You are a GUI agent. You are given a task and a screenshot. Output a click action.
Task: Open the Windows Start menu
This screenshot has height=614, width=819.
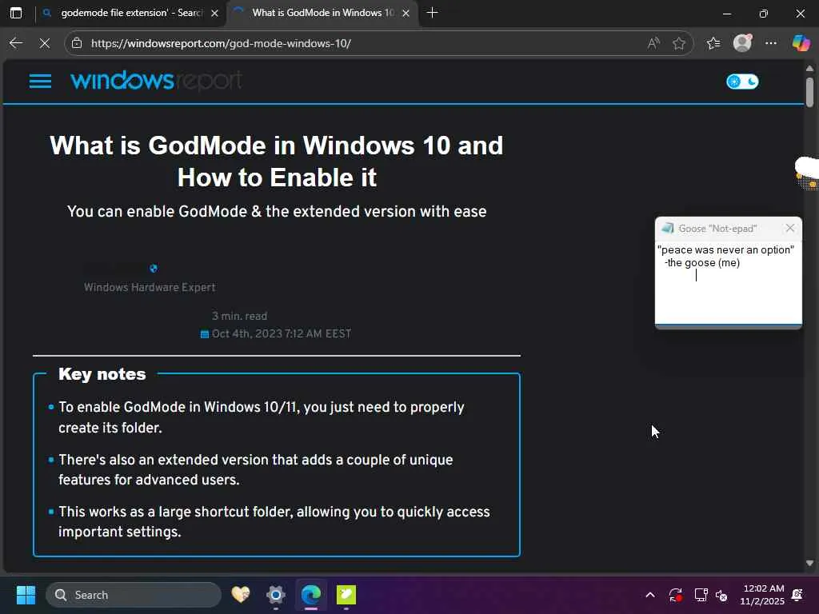pos(26,595)
